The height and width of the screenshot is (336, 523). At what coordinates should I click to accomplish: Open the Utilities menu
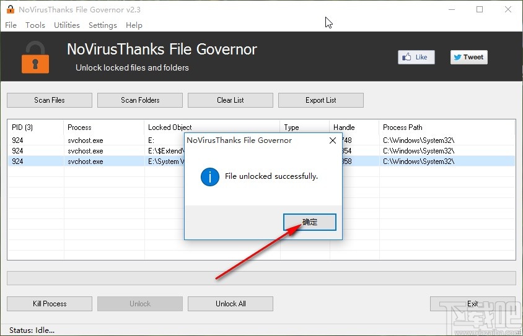pos(67,25)
